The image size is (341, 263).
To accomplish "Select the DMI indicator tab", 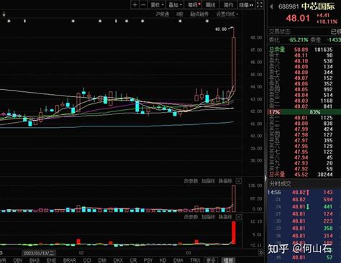I will pyautogui.click(x=102, y=260).
